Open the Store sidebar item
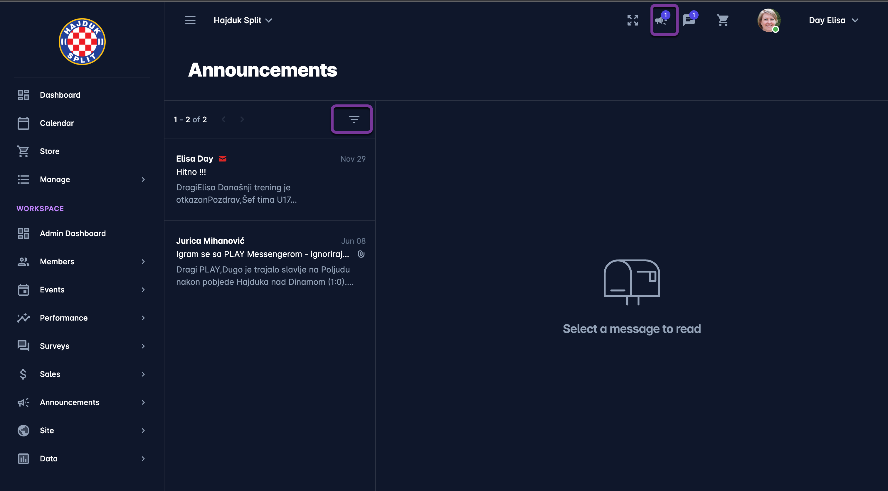The width and height of the screenshot is (888, 491). [x=50, y=151]
